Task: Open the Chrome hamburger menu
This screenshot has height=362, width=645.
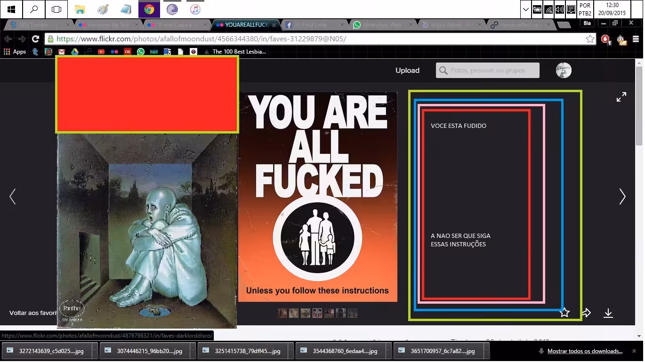Action: pos(636,39)
